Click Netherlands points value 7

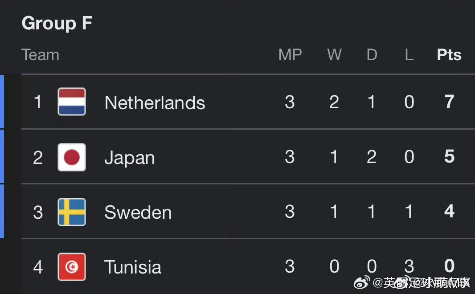(449, 102)
